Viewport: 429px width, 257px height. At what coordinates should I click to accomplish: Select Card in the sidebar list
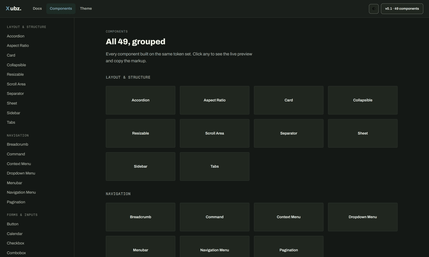coord(11,55)
